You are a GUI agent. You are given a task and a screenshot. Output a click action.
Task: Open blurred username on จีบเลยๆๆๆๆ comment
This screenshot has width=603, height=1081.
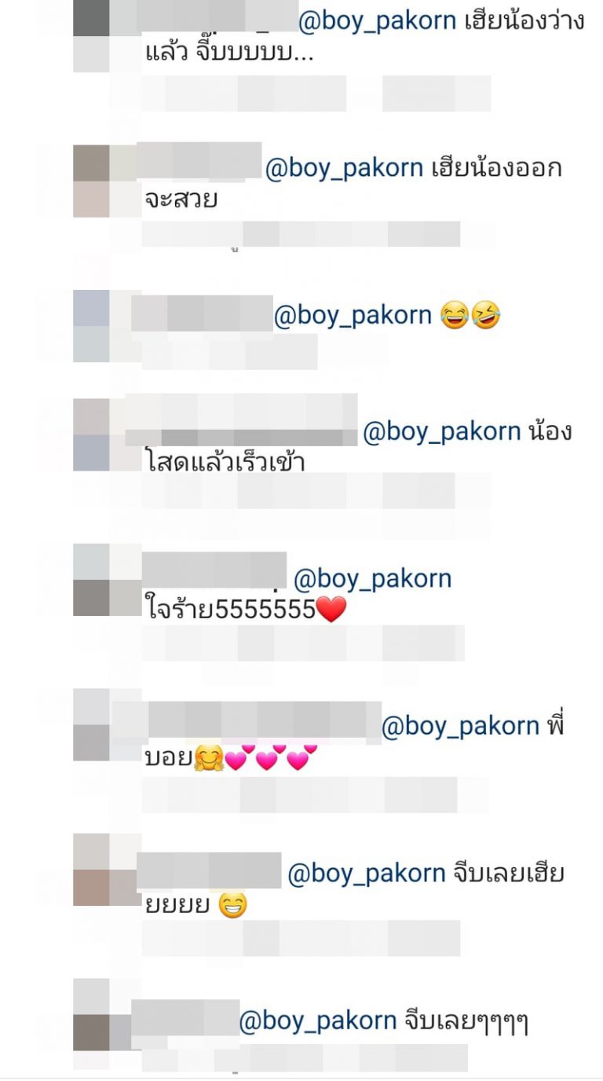(185, 1018)
